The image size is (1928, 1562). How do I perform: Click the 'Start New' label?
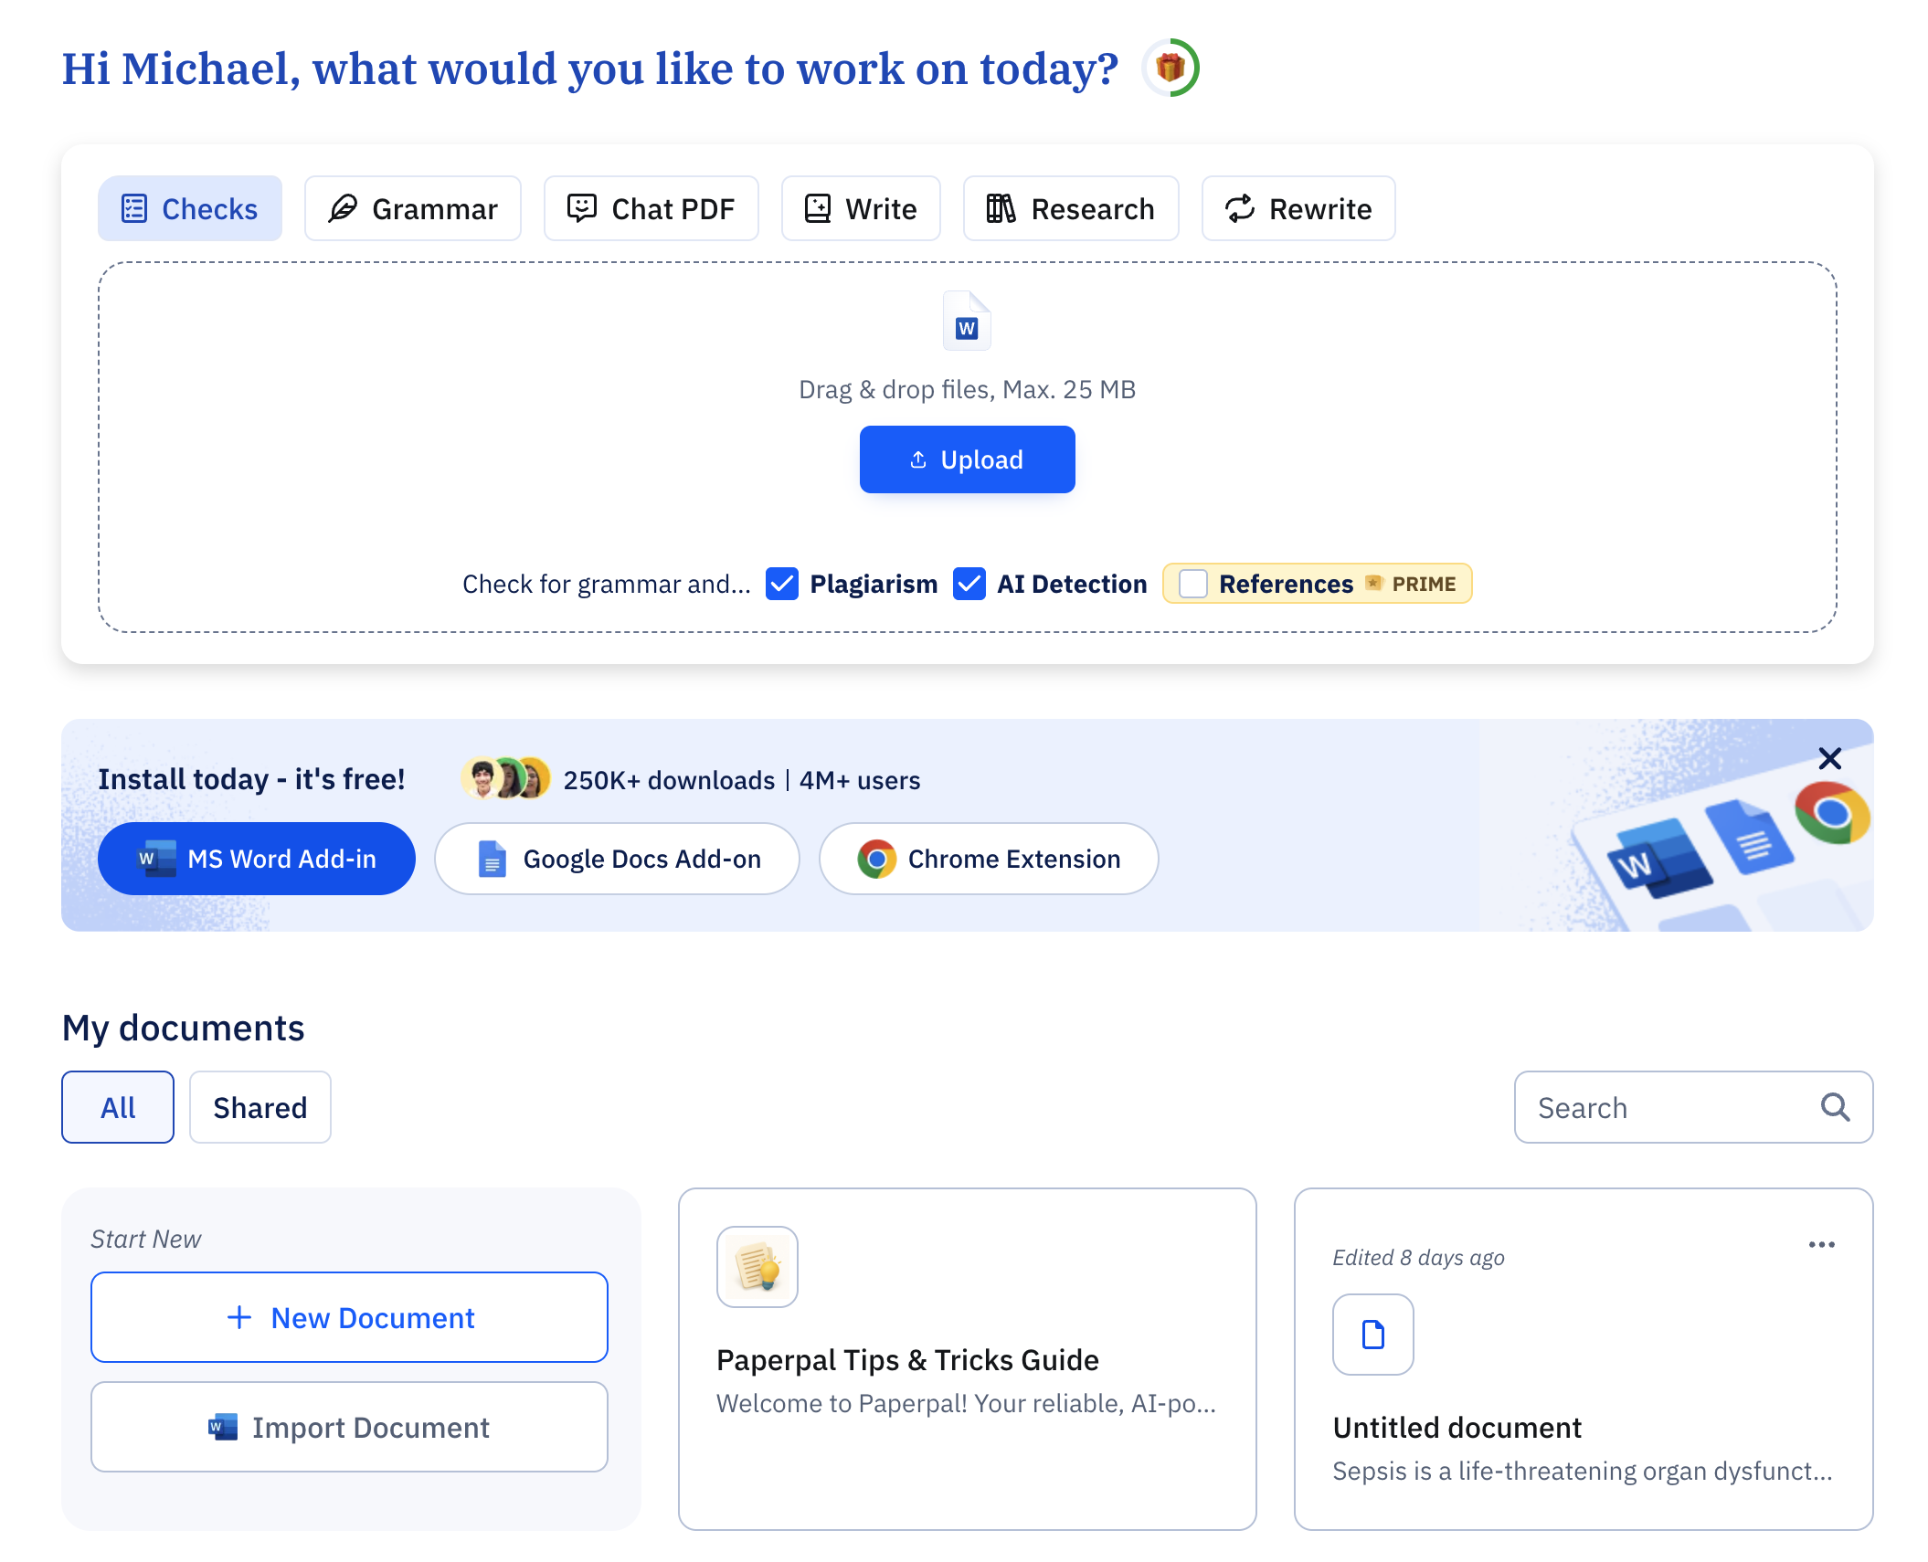tap(146, 1239)
